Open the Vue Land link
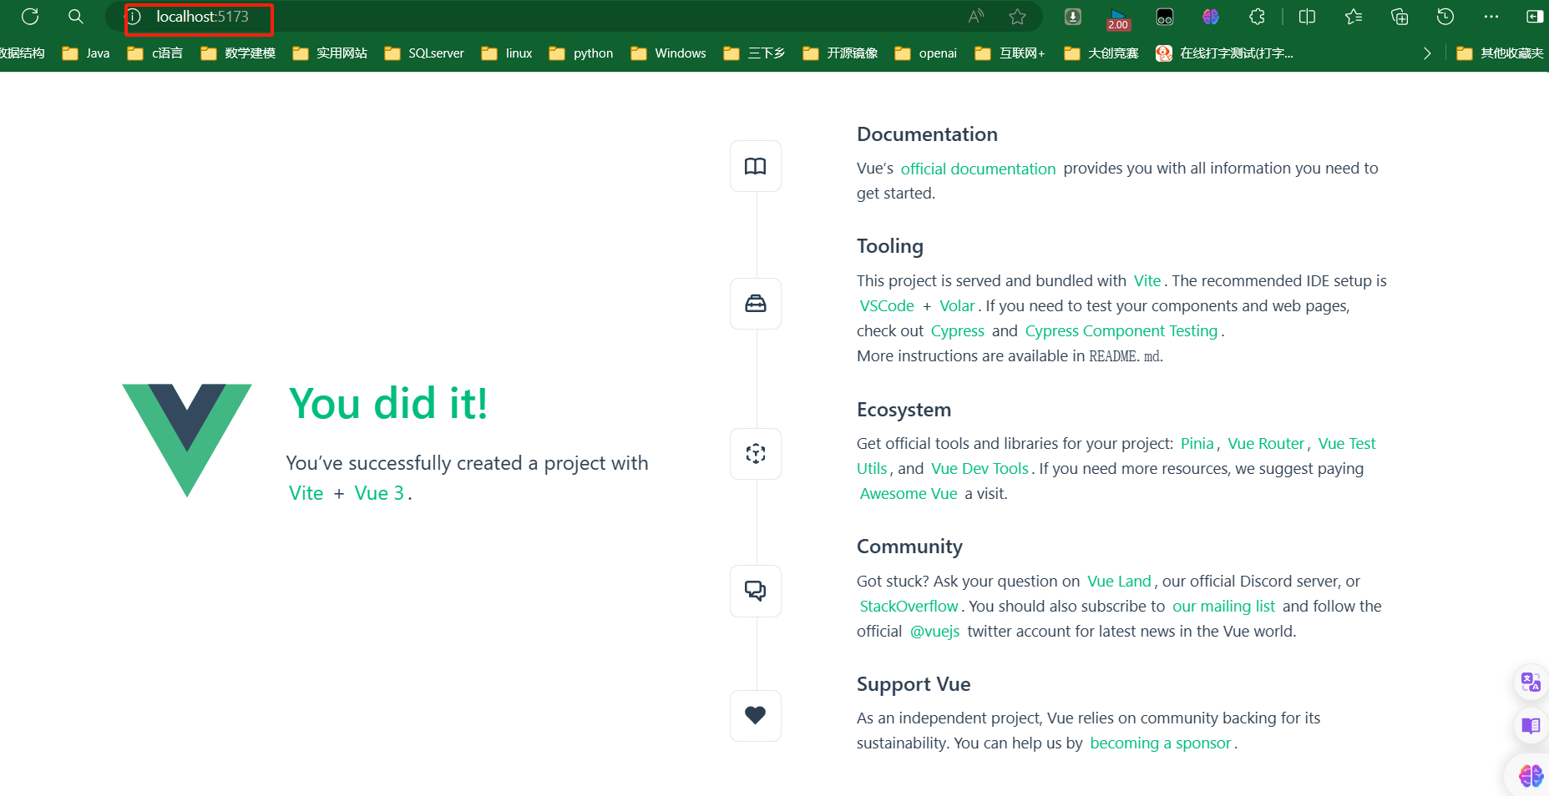Image resolution: width=1549 pixels, height=796 pixels. point(1119,582)
